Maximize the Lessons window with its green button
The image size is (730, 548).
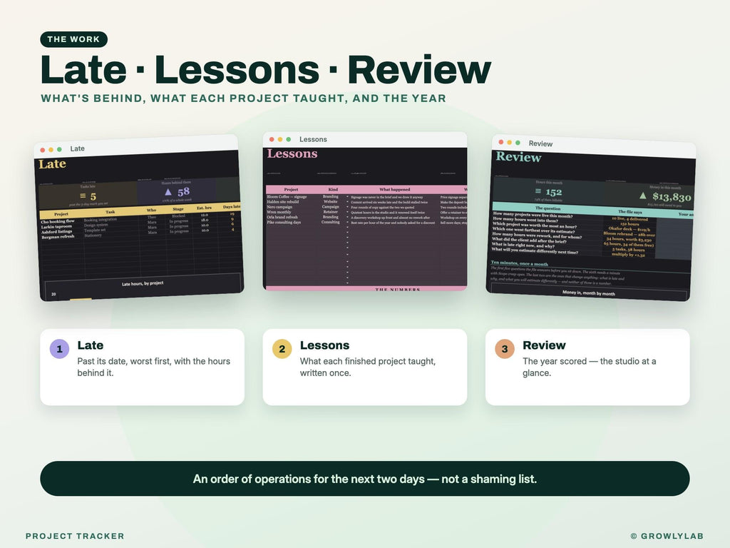pos(289,139)
